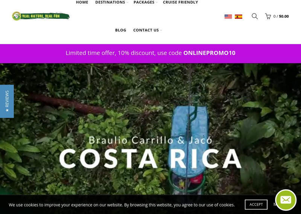Click the star icon in the Reviews tab
Viewport: 301px width, 214px height.
(x=7, y=110)
